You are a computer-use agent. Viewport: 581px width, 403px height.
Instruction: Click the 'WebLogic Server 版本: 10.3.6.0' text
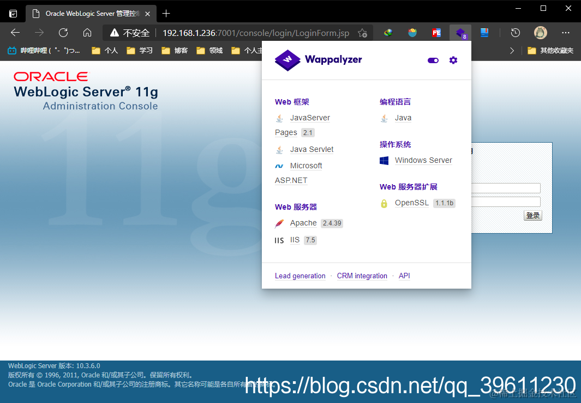point(54,365)
